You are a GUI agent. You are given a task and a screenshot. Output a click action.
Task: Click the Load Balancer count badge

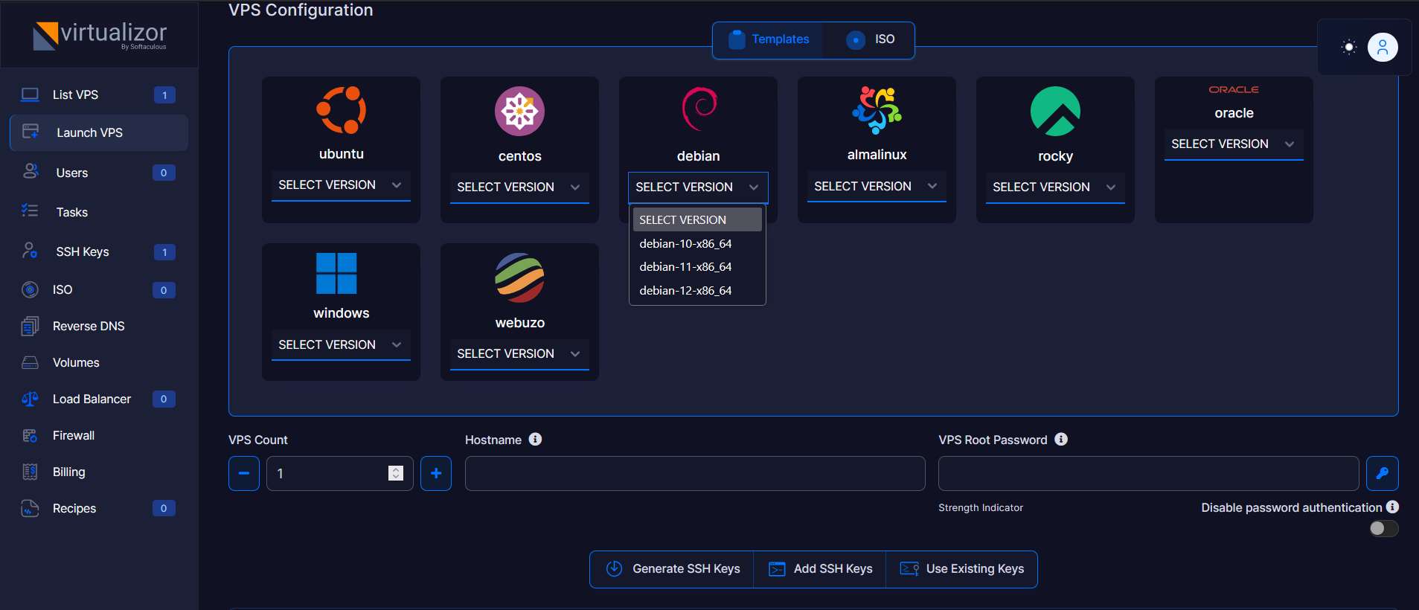point(164,399)
